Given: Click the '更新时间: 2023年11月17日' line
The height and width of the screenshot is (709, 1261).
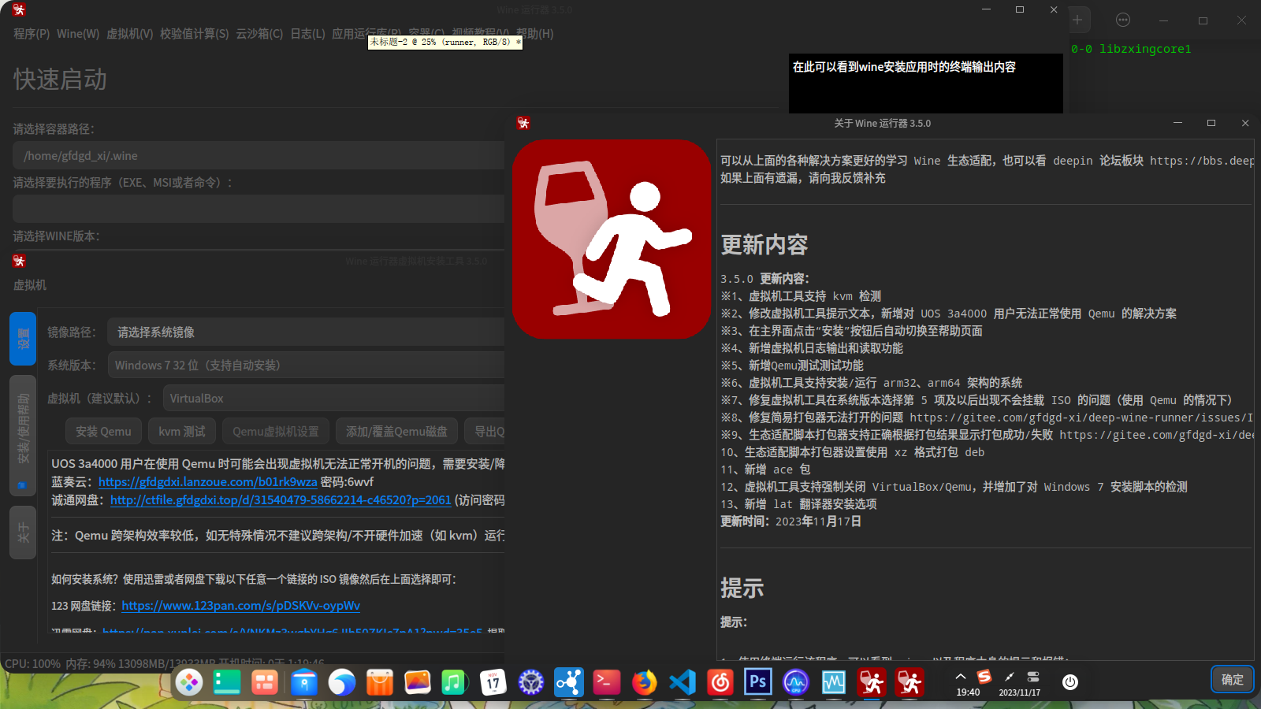Looking at the screenshot, I should pos(790,522).
